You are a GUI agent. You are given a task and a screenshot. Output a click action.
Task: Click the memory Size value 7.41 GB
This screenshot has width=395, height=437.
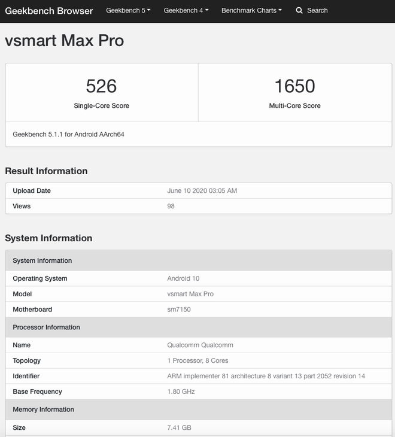click(x=179, y=427)
